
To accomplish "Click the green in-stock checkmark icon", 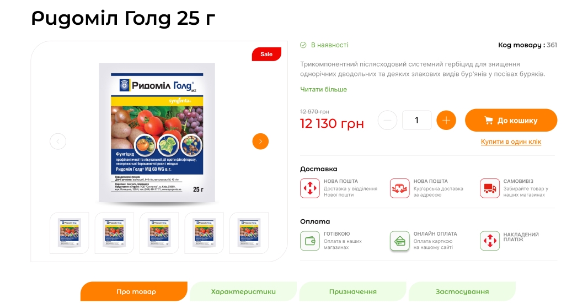I will pyautogui.click(x=303, y=45).
